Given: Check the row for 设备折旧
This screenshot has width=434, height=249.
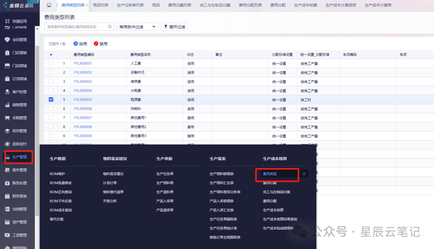Looking at the screenshot, I should pos(51,72).
